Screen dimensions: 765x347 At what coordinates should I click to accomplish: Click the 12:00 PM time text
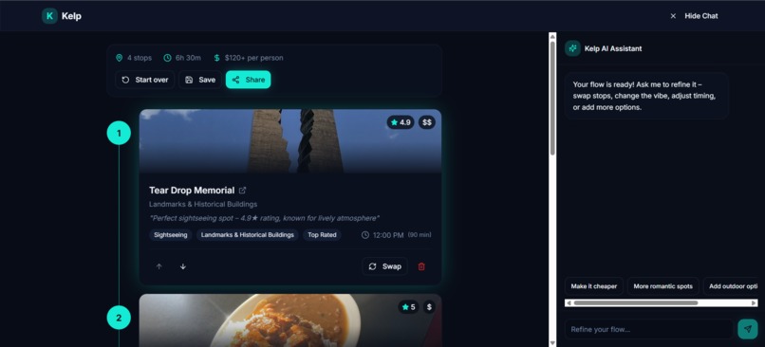(388, 235)
